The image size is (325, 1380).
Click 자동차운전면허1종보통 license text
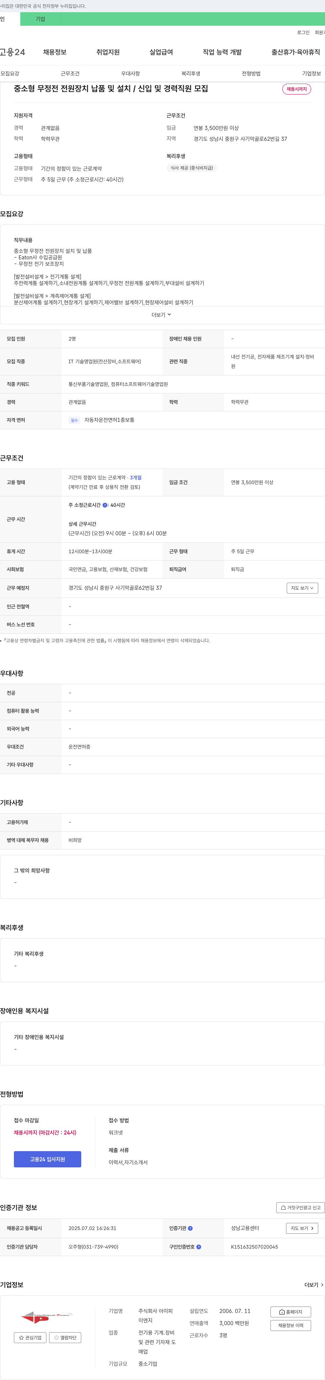(x=109, y=420)
